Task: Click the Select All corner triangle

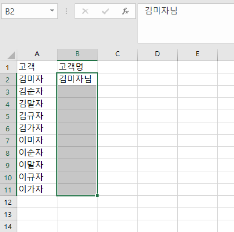Action: coord(12,55)
